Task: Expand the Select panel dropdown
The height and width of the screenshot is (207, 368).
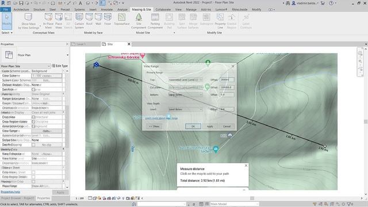Action: (x=7, y=33)
